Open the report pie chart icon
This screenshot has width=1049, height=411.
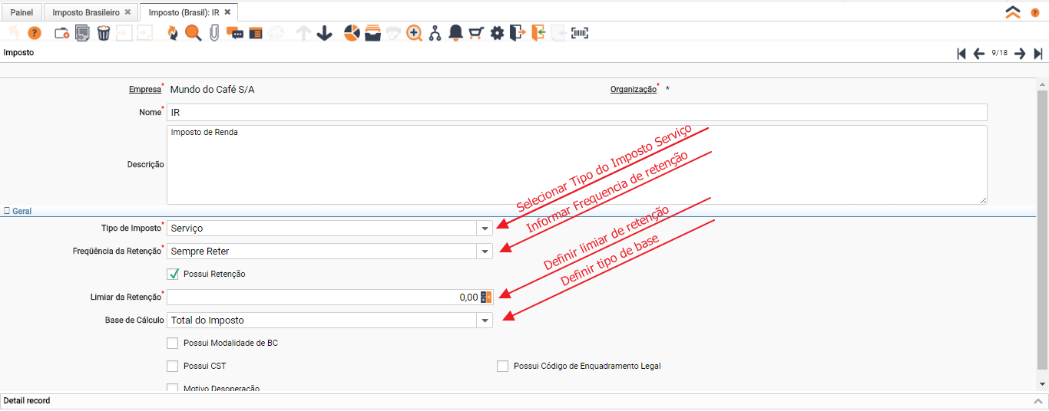click(352, 33)
